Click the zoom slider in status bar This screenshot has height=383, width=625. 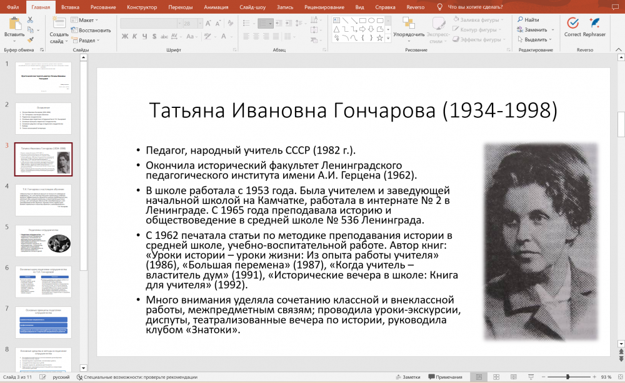[567, 377]
